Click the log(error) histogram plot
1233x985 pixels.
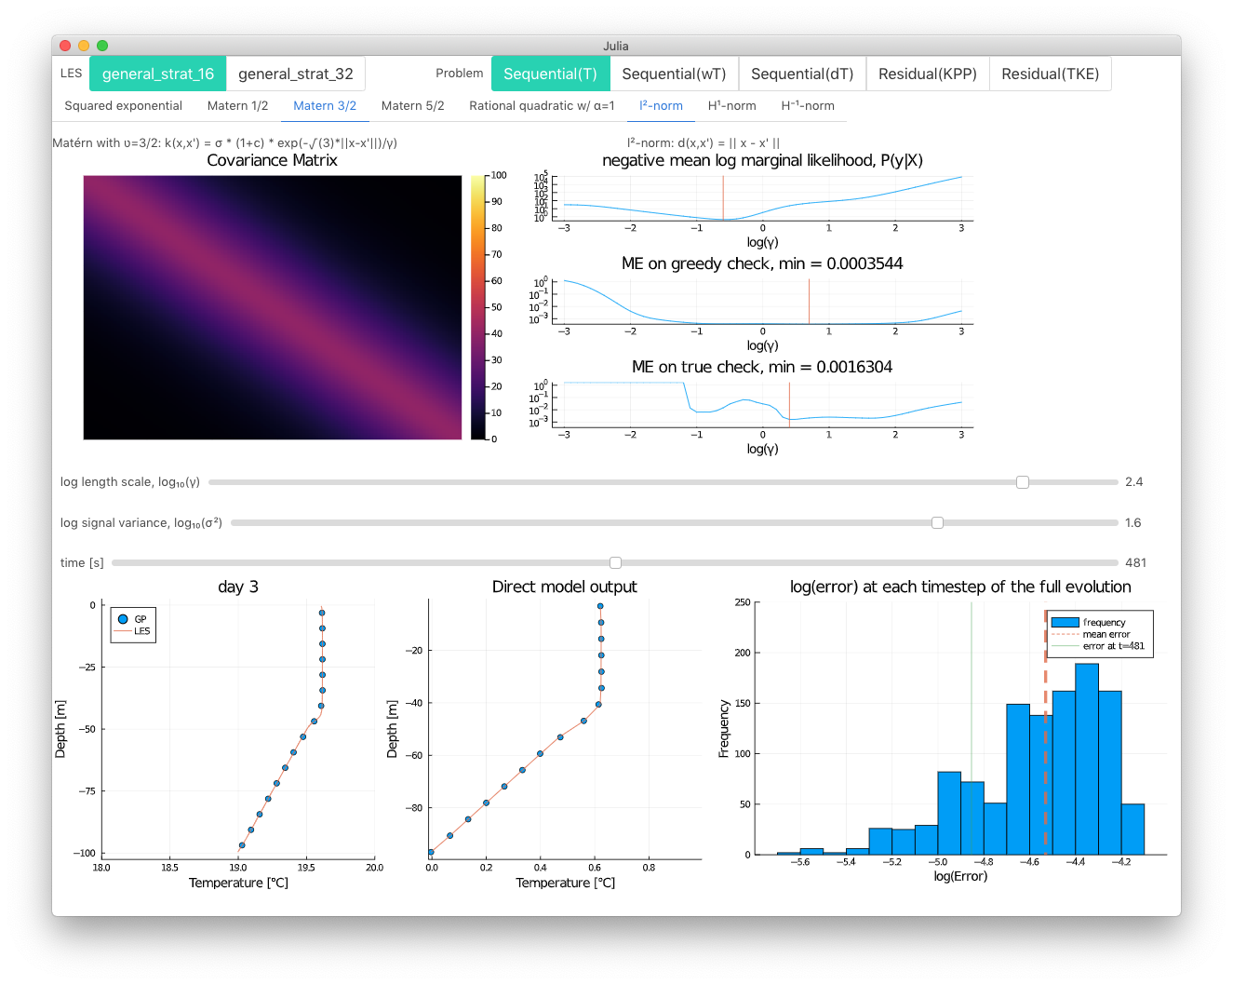coord(960,728)
